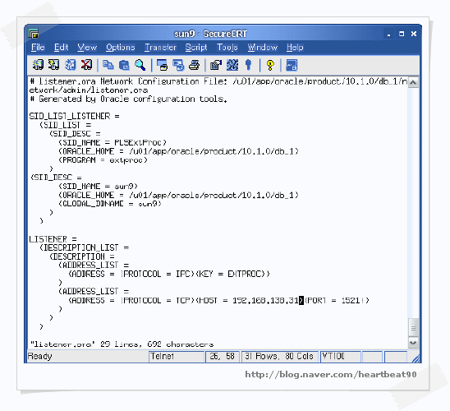Click the Reconnect toolbar icon
This screenshot has width=450, height=411.
(70, 65)
